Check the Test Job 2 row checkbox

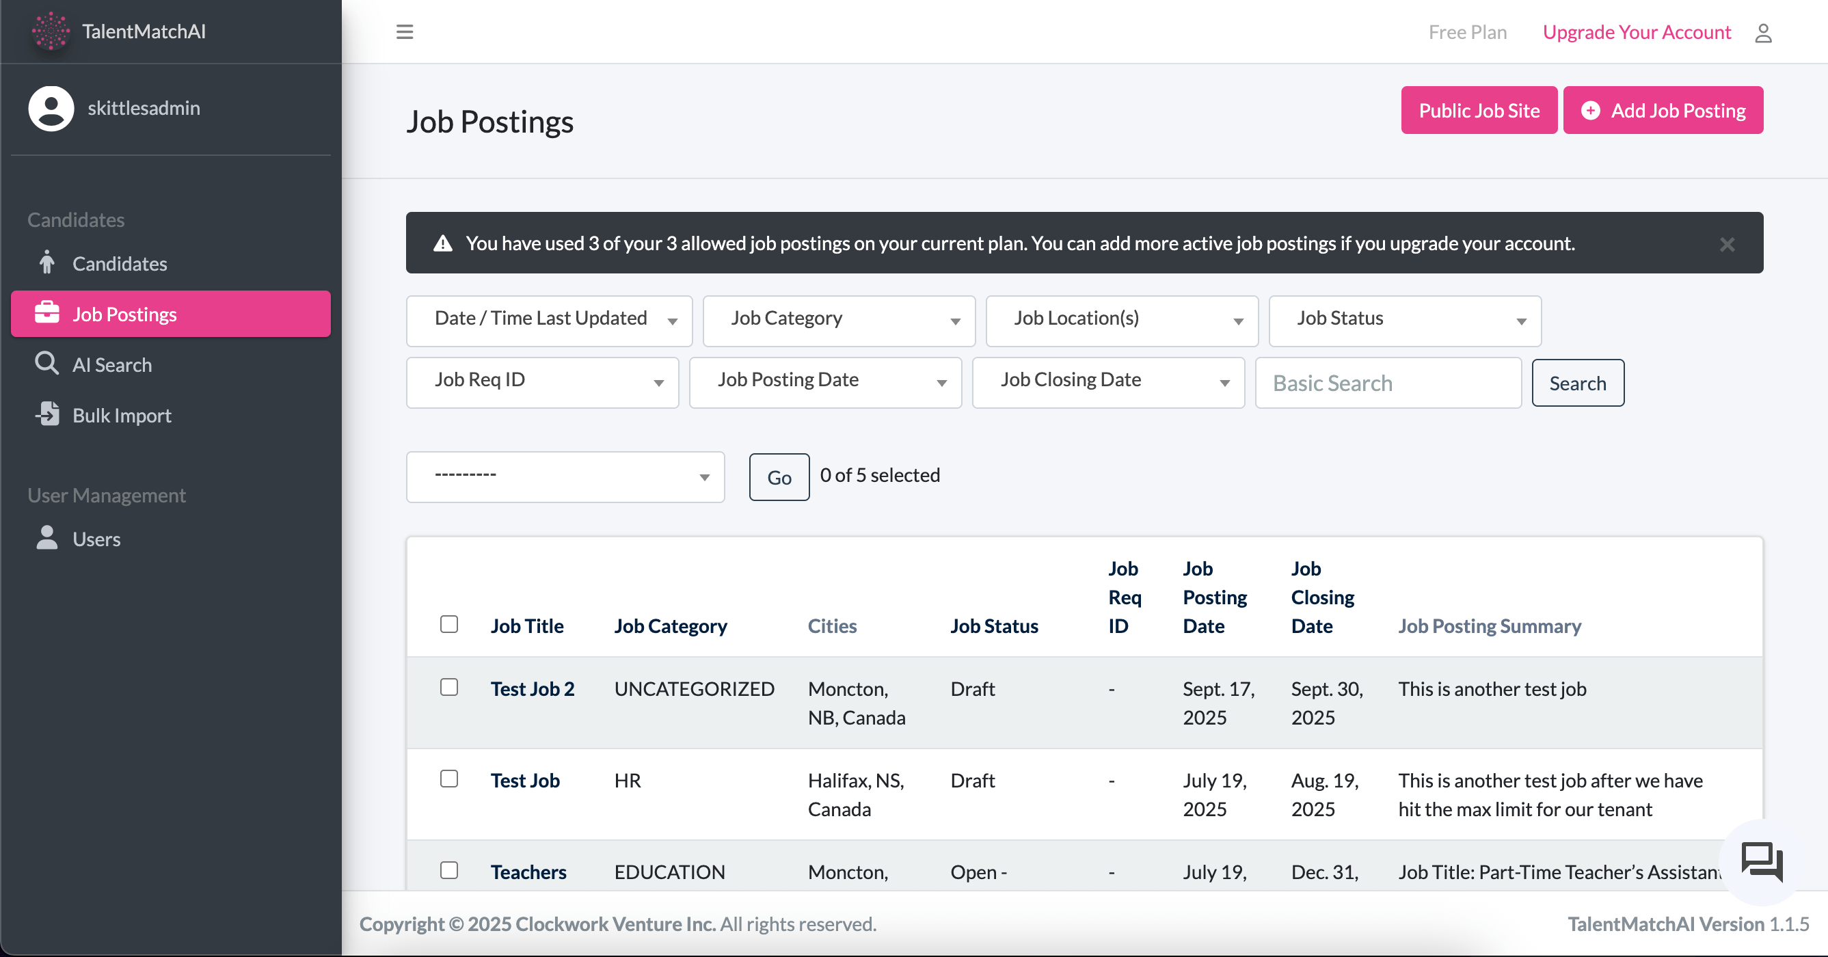click(449, 688)
